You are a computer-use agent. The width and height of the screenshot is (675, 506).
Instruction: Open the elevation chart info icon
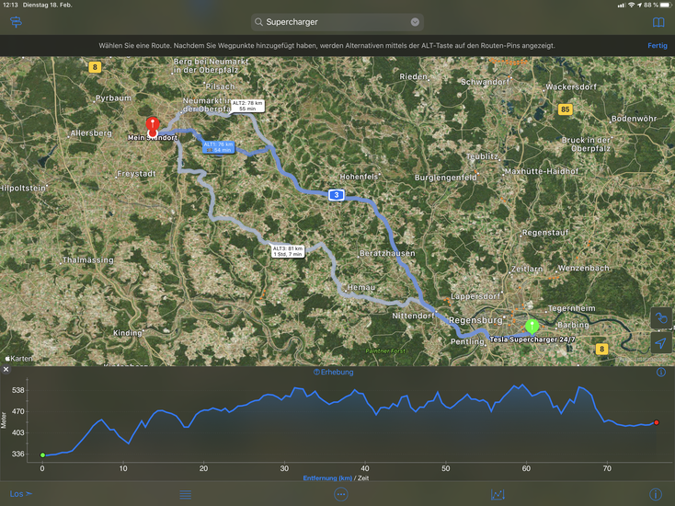661,372
